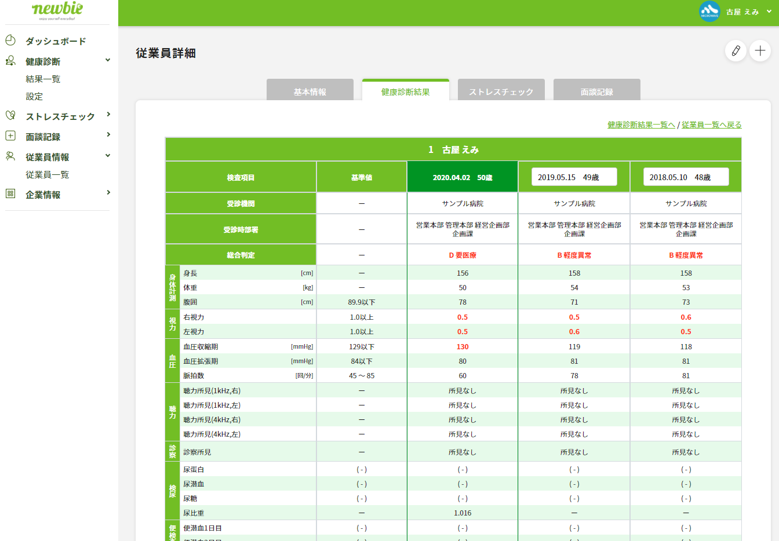Click the ストレスチェック heart icon
The image size is (779, 541).
(10, 115)
